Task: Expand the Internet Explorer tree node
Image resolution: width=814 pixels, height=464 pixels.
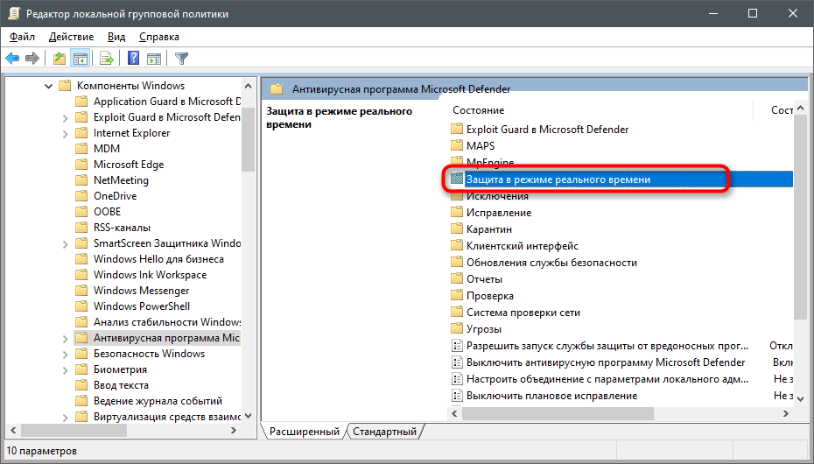Action: 65,134
